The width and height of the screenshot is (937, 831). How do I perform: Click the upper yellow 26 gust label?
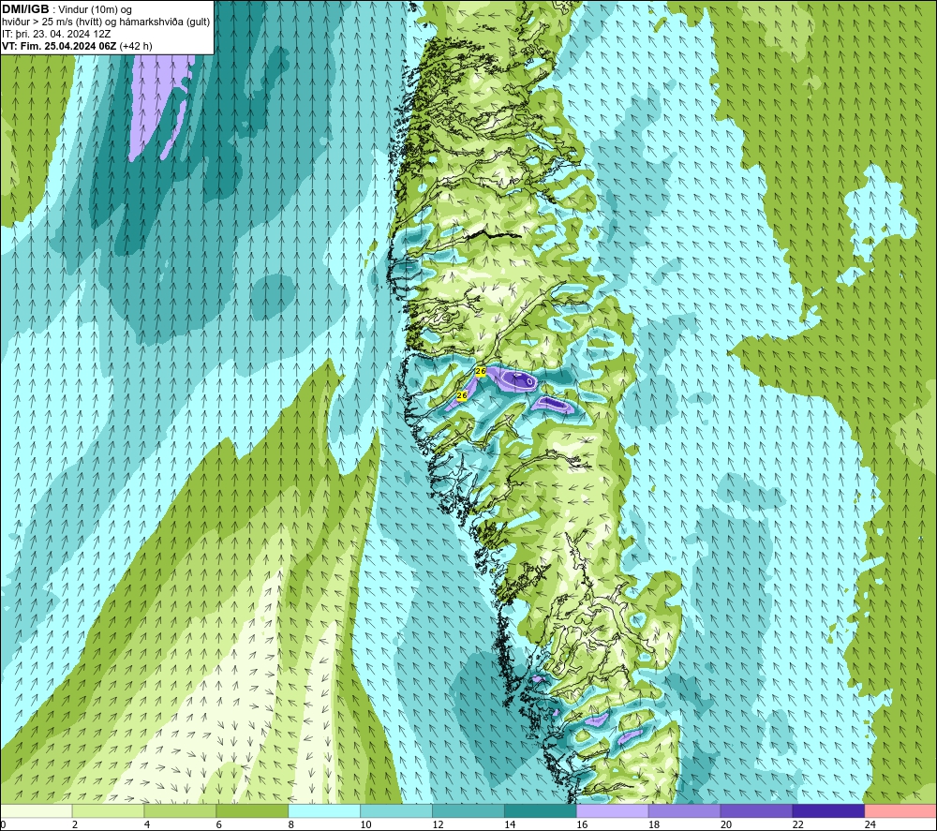coord(481,372)
